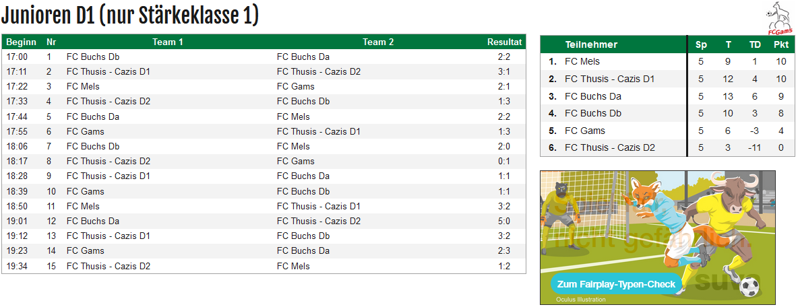Click the Pkt column header
Viewport: 798px width, 307px height.
coord(781,44)
